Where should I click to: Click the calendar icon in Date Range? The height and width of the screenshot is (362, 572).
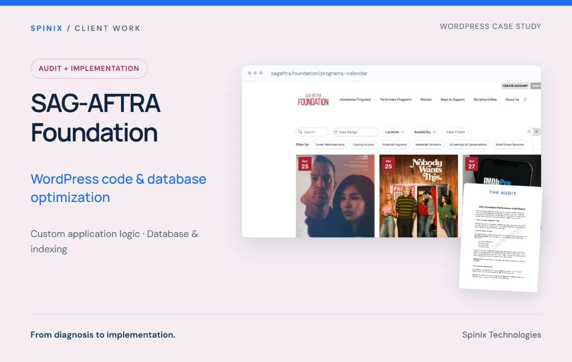coord(337,132)
